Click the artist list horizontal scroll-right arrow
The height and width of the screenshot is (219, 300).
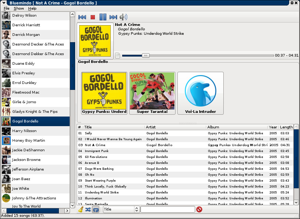point(67,211)
